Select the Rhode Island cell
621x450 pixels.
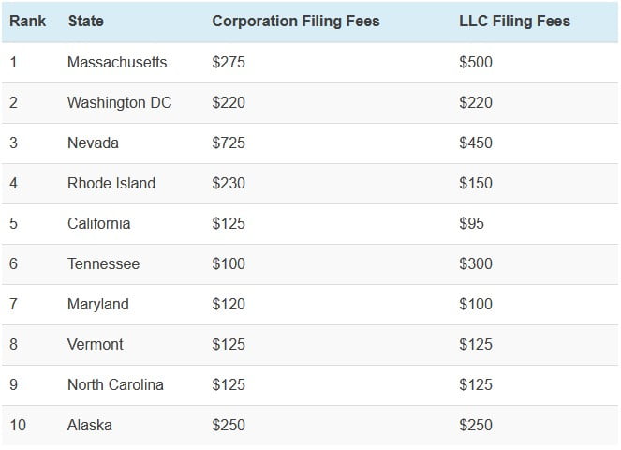[111, 183]
